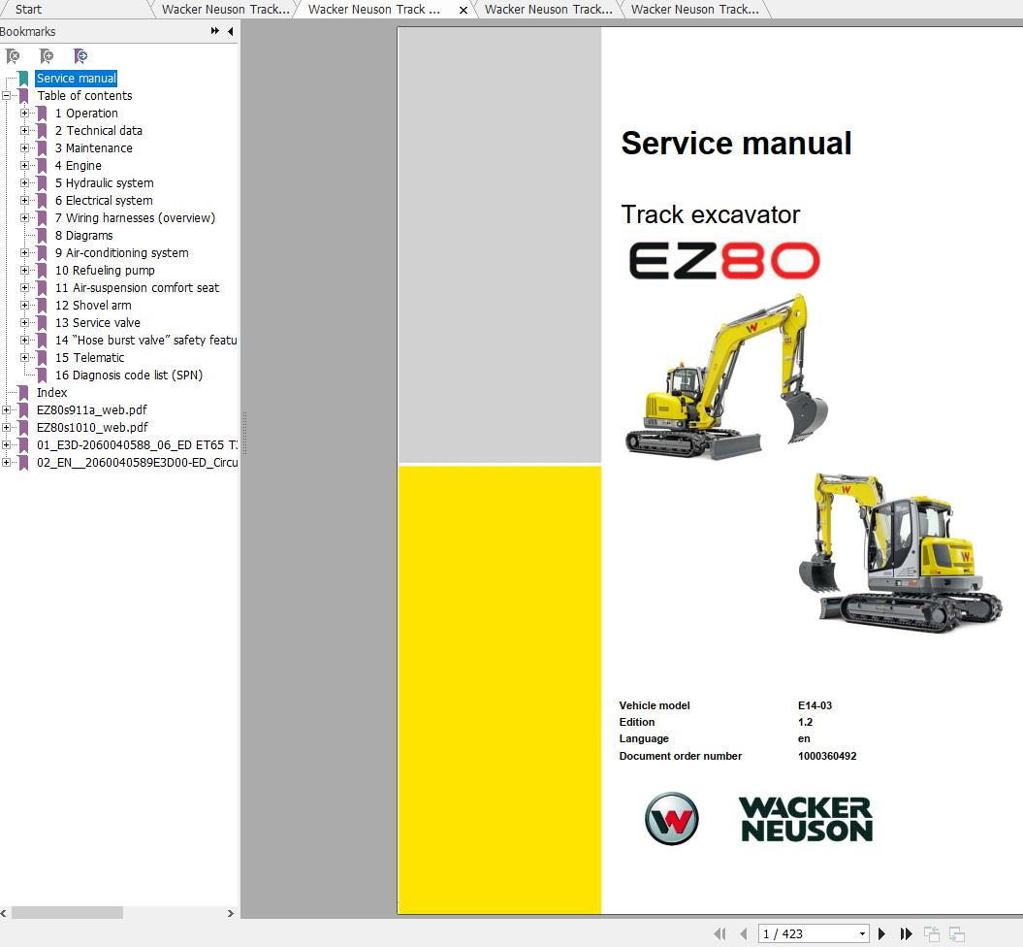Screen dimensions: 1023x947
Task: Open the Index bookmark
Action: [x=52, y=393]
